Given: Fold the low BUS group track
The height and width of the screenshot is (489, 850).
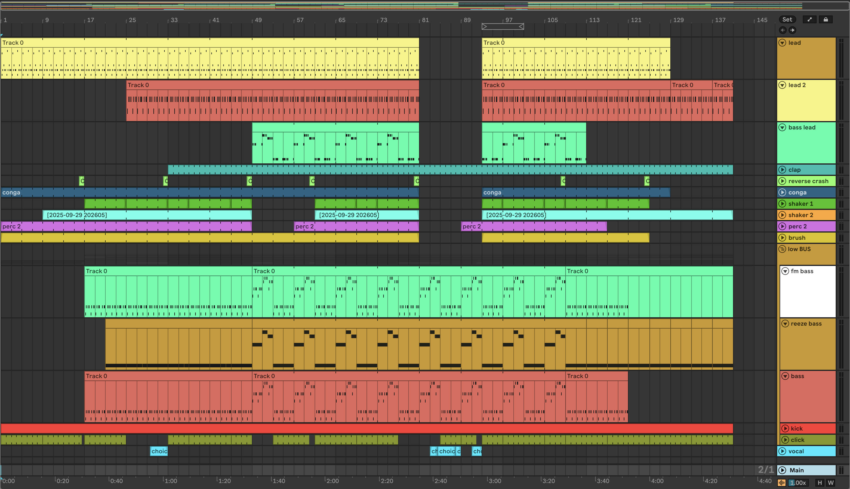Looking at the screenshot, I should (x=782, y=249).
